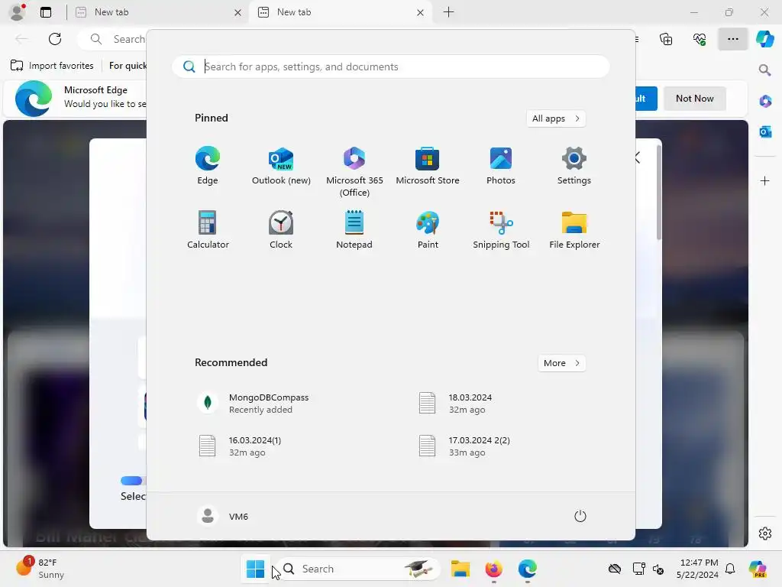The height and width of the screenshot is (587, 782).
Task: Open the notification bell in system tray
Action: coord(730,569)
